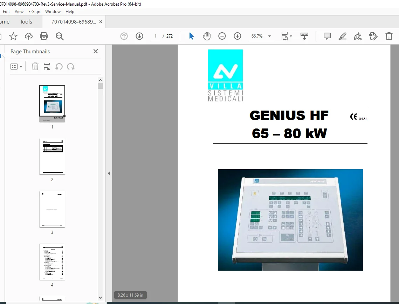Activate the hand pan tool
The height and width of the screenshot is (304, 399).
(207, 36)
